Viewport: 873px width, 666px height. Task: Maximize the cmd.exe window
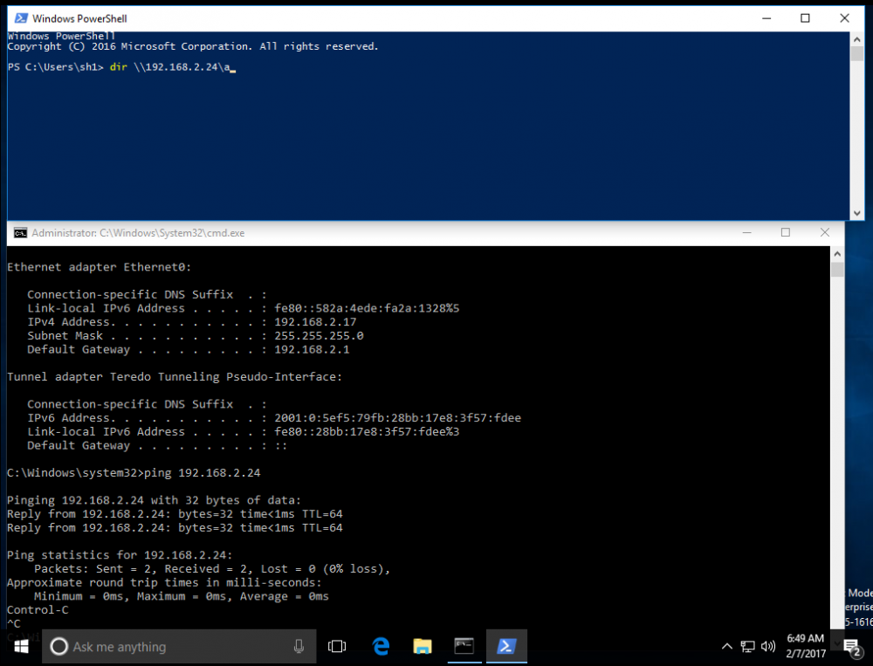786,232
